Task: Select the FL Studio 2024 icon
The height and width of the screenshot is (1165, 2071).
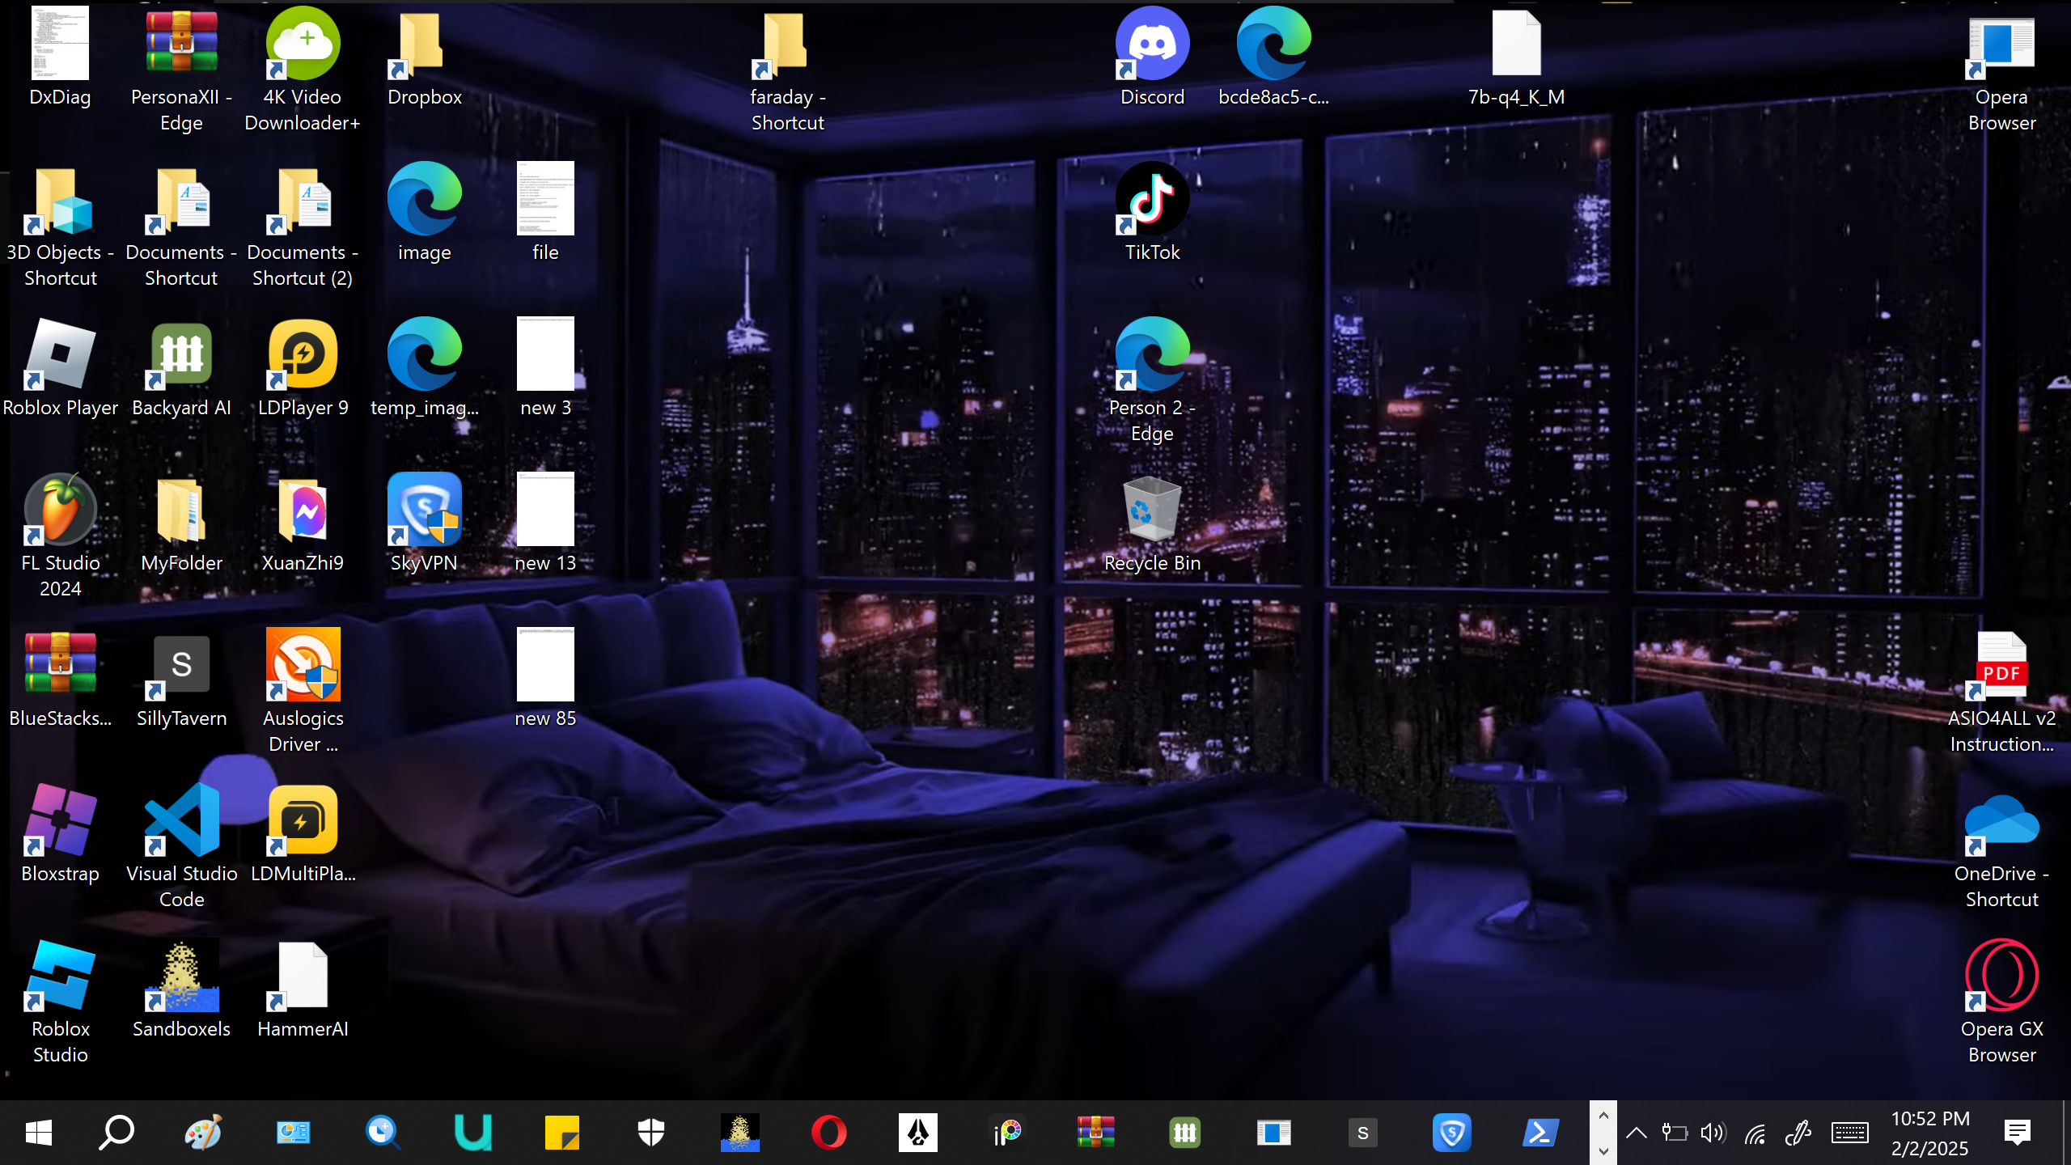Action: 60,510
